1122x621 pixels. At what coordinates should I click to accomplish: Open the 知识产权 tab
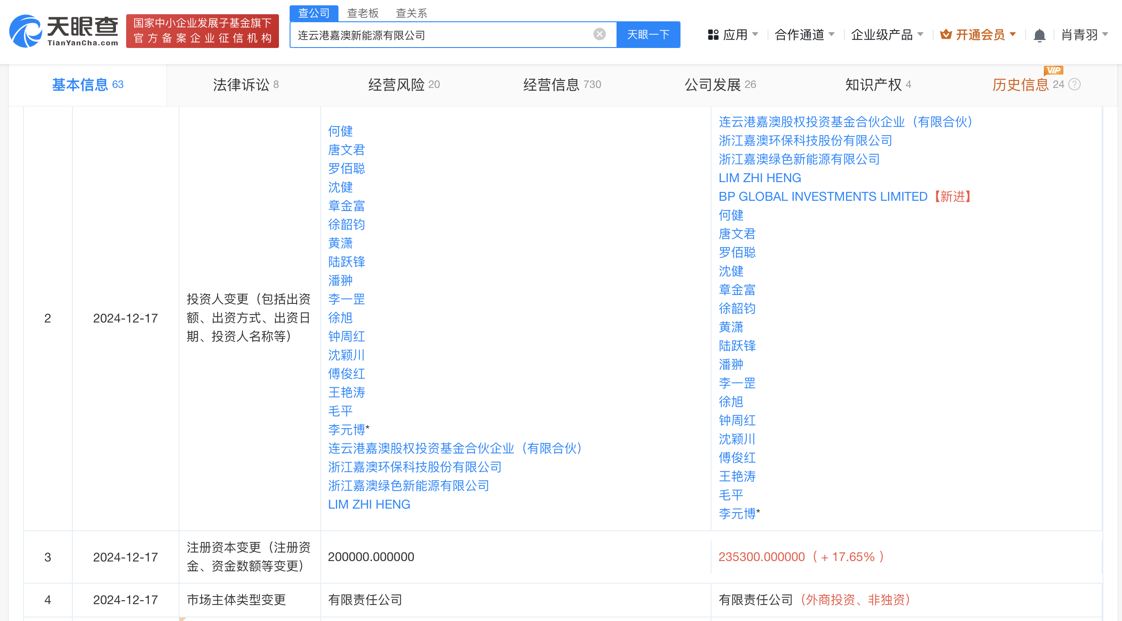(878, 84)
